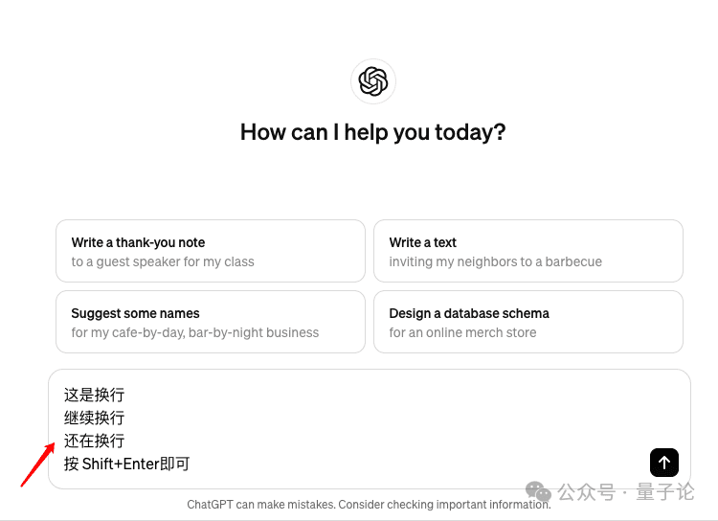Click "to a guest speaker for my class" subtitle
The width and height of the screenshot is (718, 521).
[163, 261]
